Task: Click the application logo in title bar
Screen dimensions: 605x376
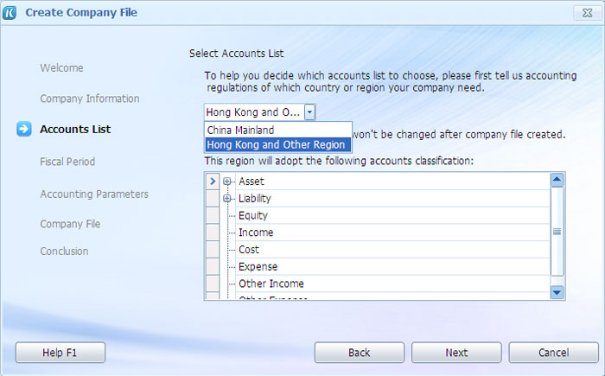Action: (x=10, y=12)
